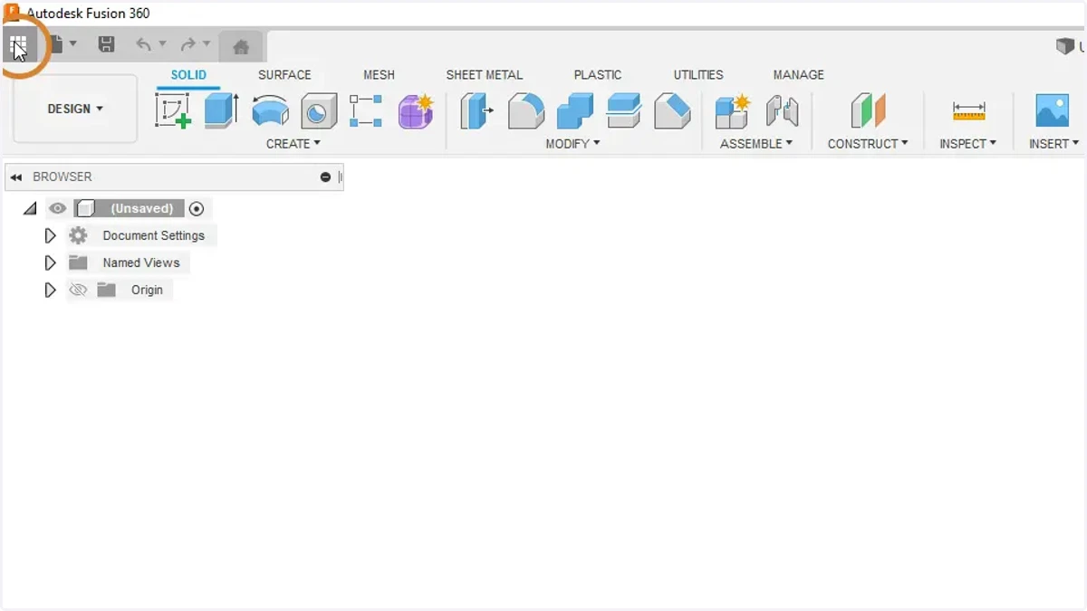
Task: Select the Fillet tool
Action: [x=526, y=111]
